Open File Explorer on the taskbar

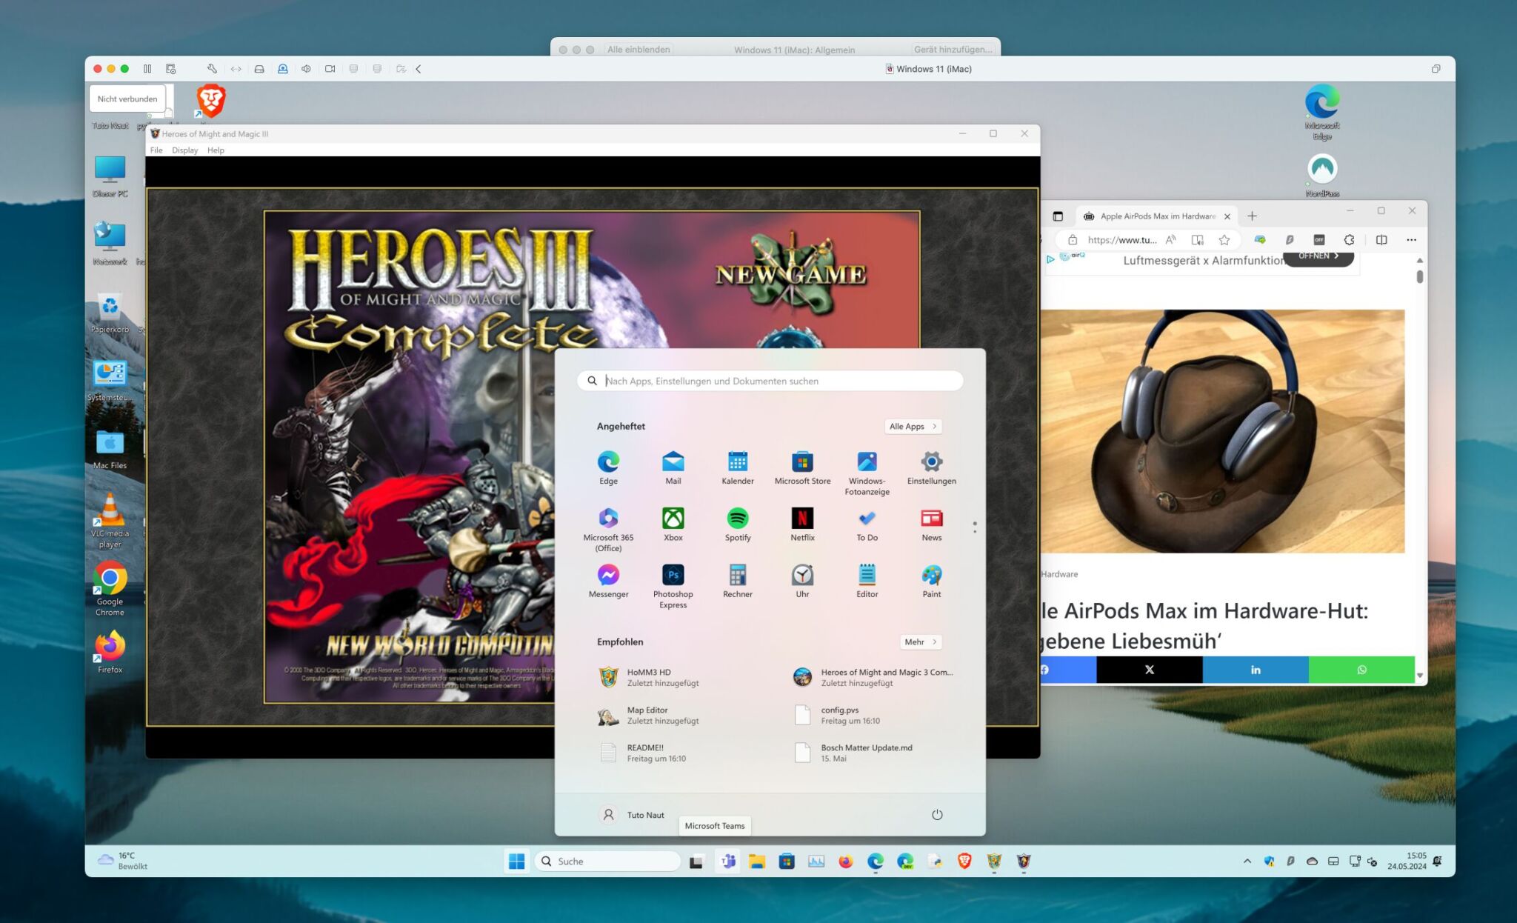pyautogui.click(x=756, y=861)
